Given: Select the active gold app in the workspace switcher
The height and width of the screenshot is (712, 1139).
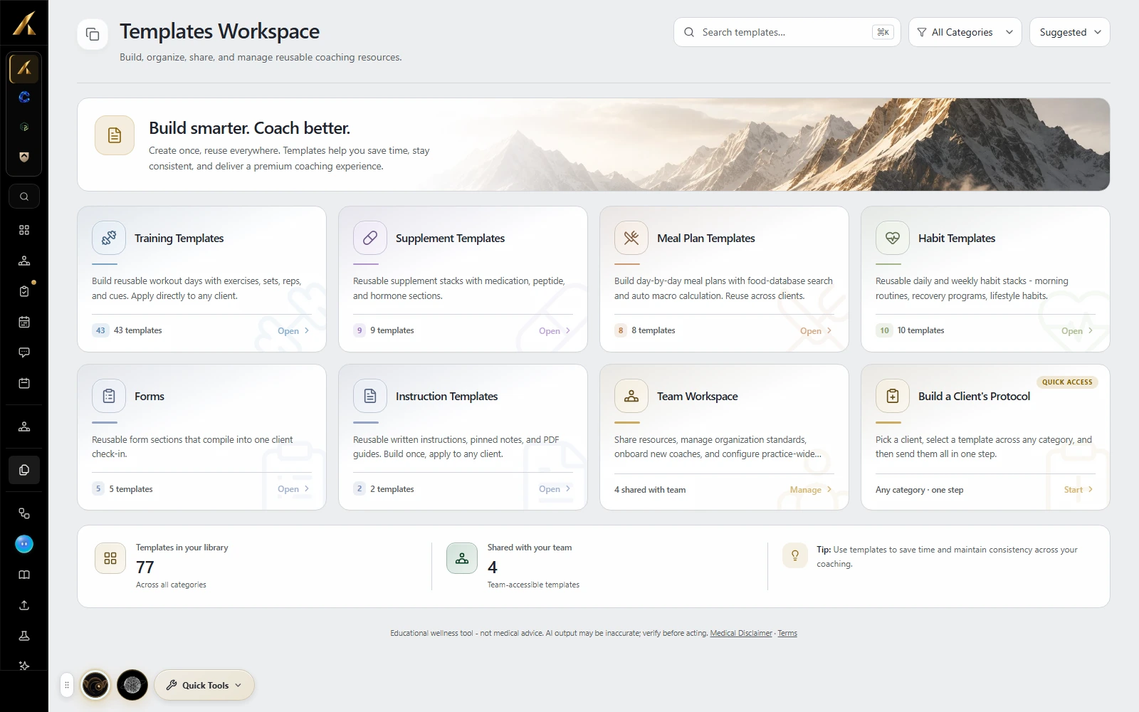Looking at the screenshot, I should 24,68.
